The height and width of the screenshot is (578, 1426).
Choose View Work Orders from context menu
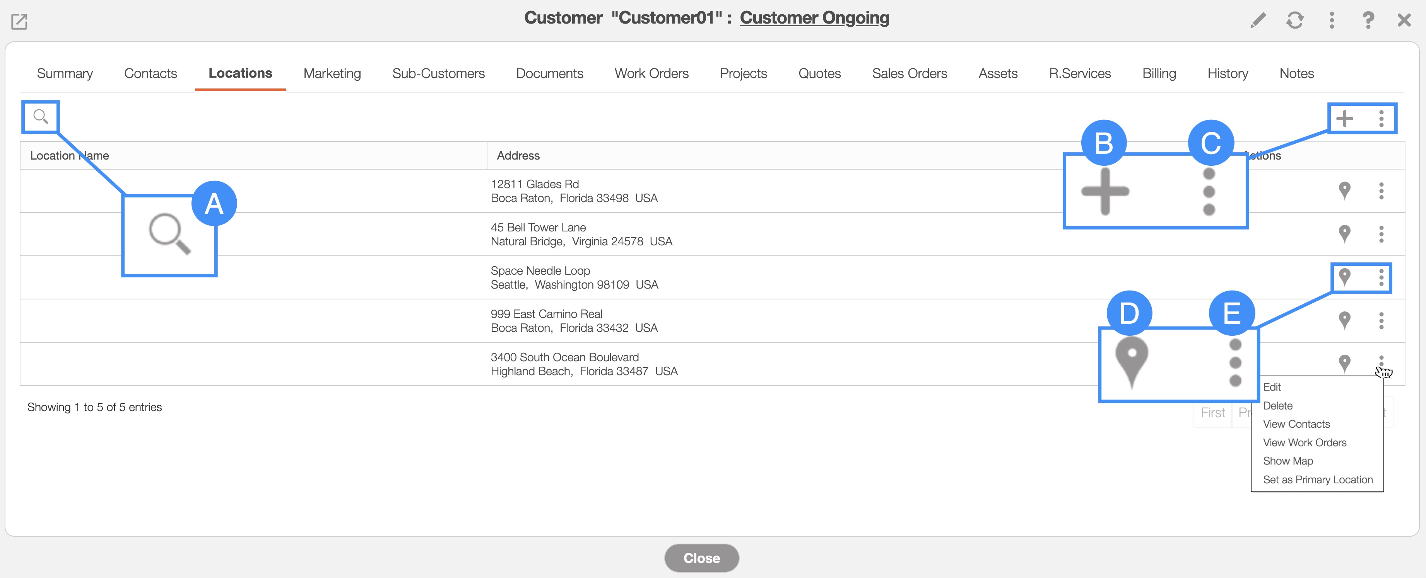[1304, 442]
